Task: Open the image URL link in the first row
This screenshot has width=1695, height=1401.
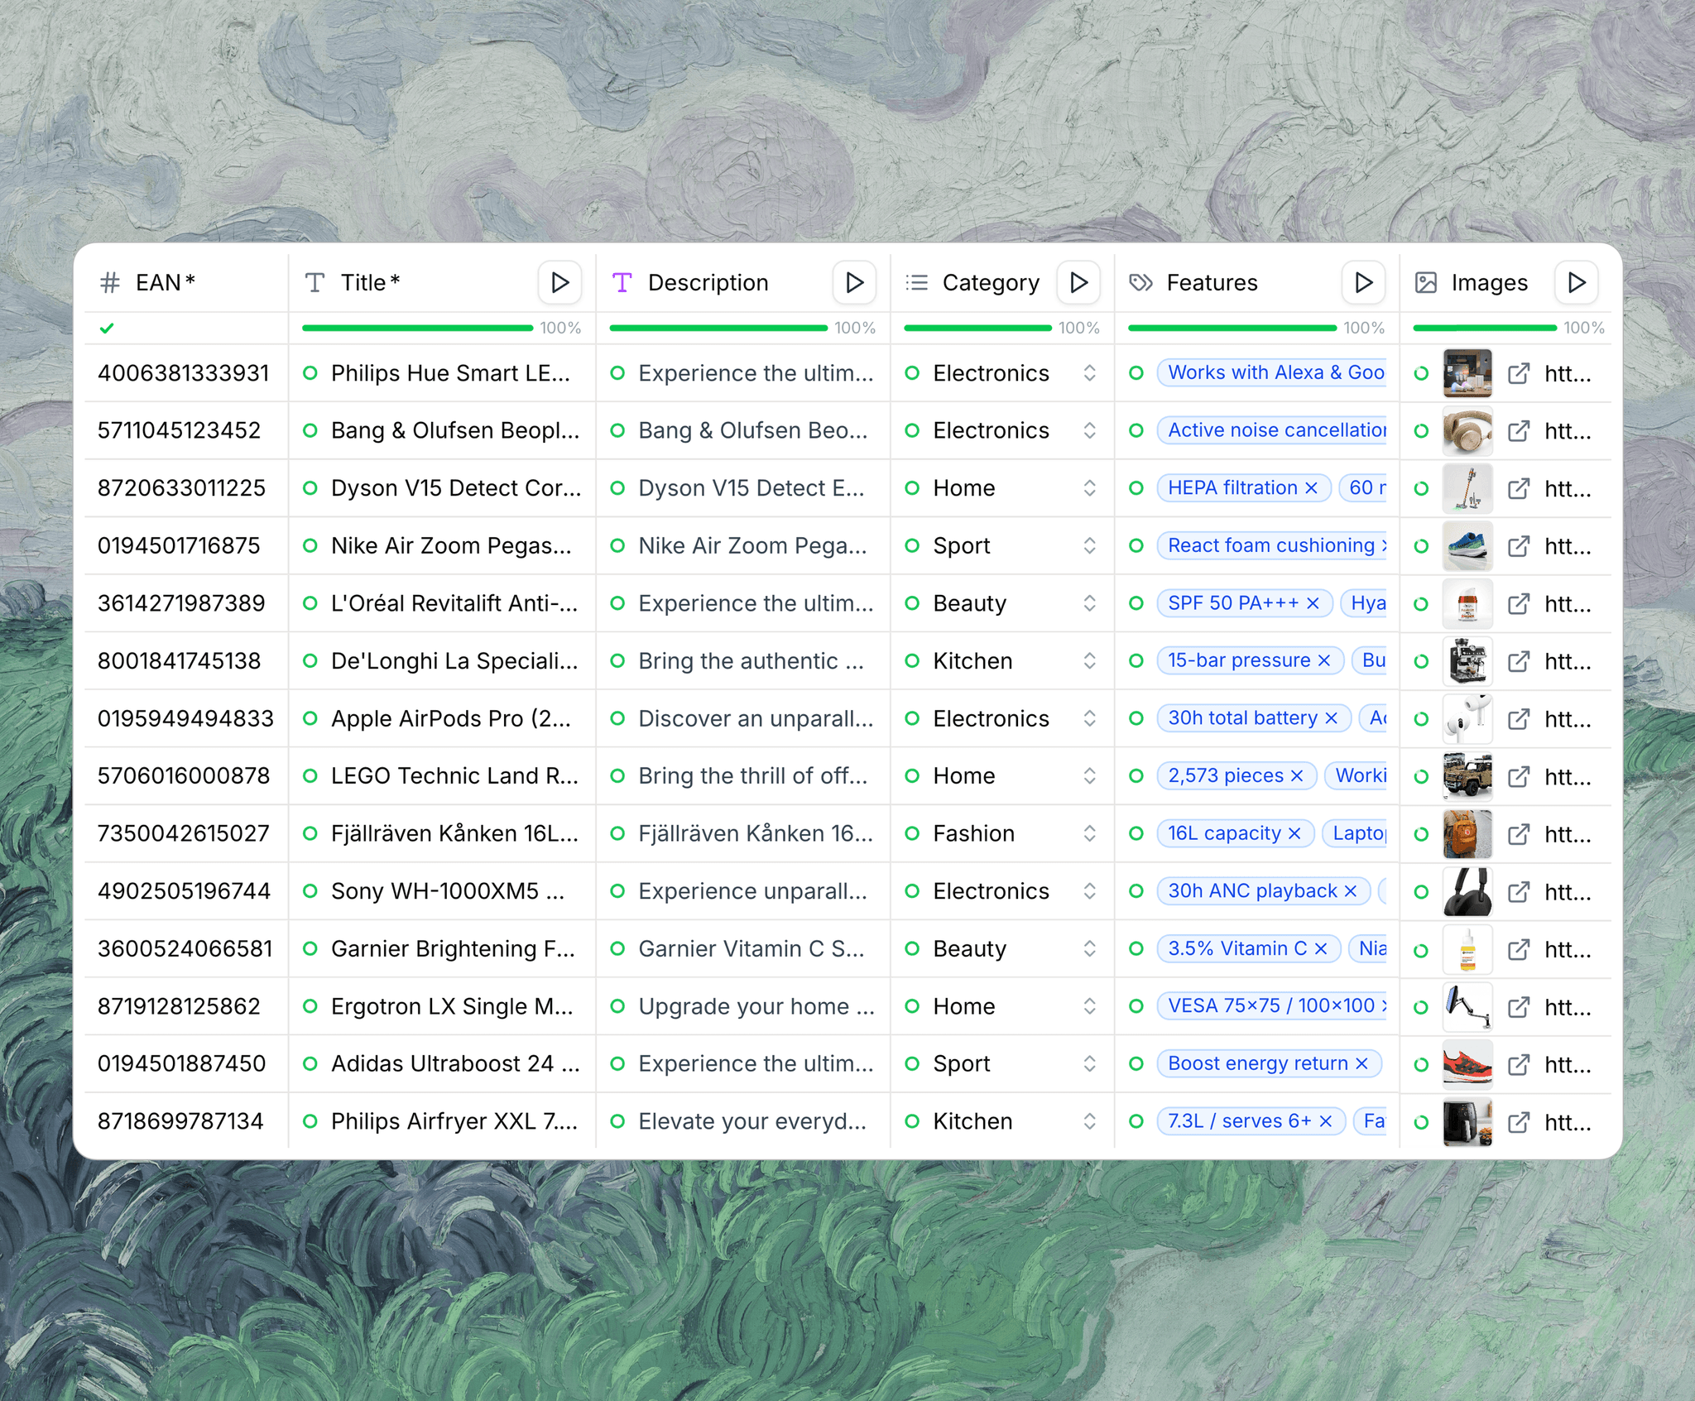Action: [1519, 373]
